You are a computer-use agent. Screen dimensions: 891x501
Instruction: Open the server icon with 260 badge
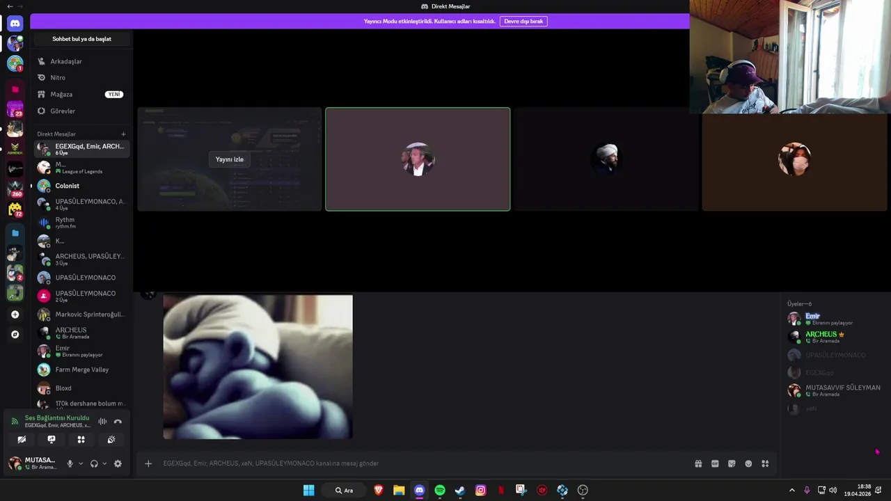[15, 189]
